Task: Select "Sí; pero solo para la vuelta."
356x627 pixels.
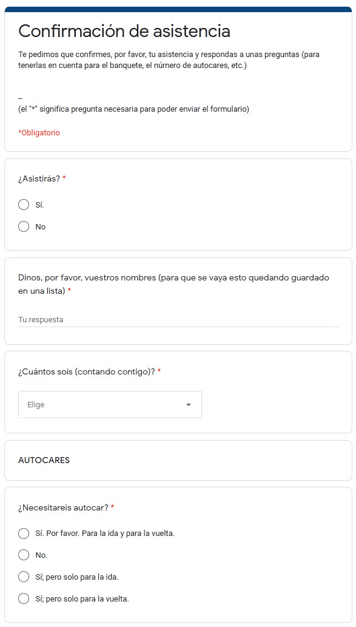Action: click(24, 598)
